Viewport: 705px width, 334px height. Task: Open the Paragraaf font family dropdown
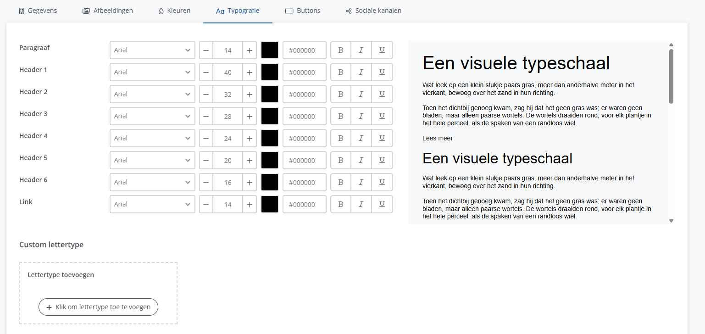point(152,50)
